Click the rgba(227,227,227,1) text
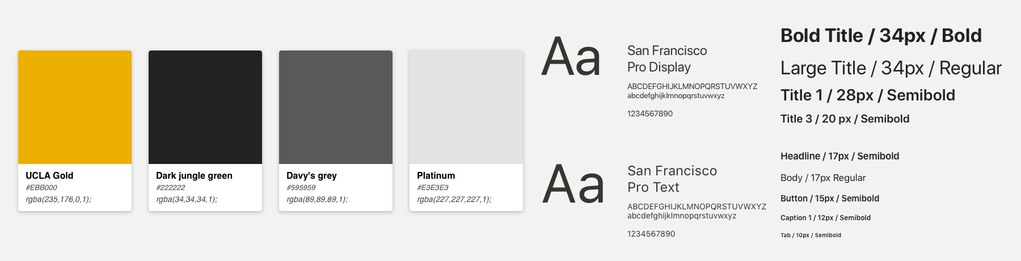The image size is (1021, 261). point(454,200)
